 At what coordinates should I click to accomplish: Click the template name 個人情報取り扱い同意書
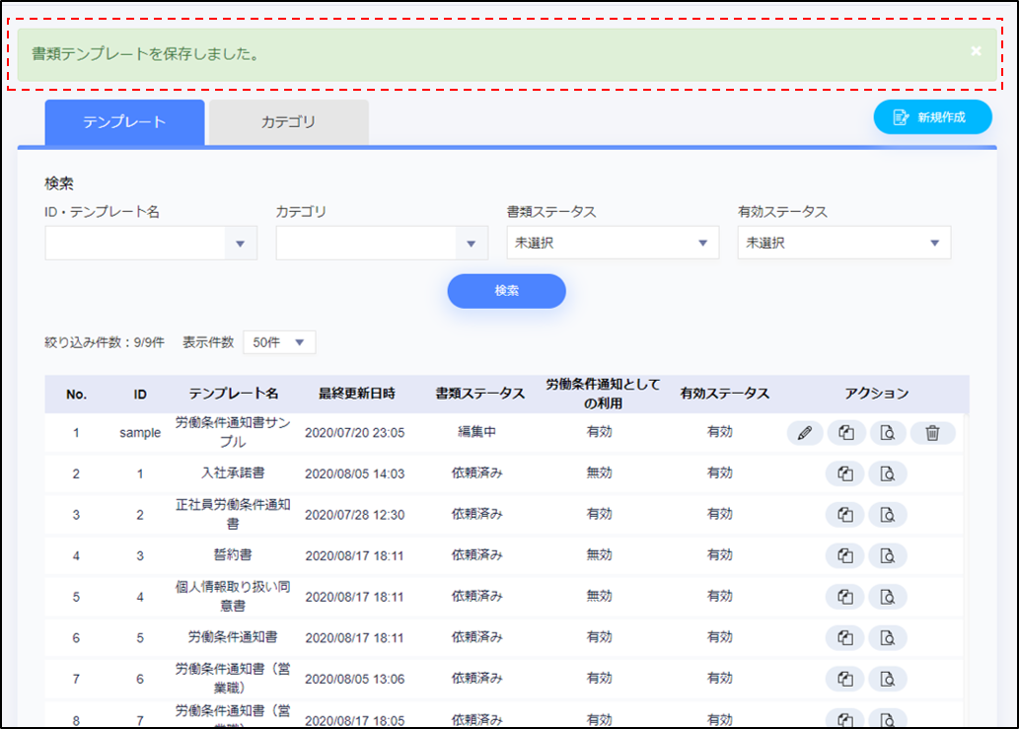pos(233,596)
